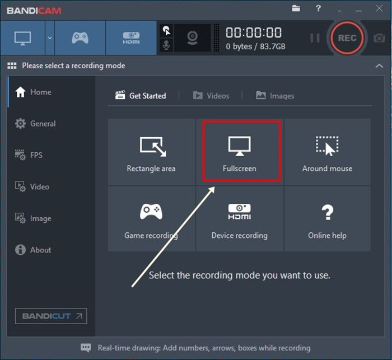392x360 pixels.
Task: Click the BANDICAM logo
Action: point(34,11)
